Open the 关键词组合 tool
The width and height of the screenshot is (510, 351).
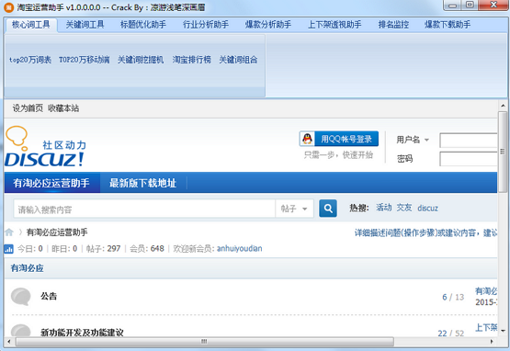[x=238, y=60]
